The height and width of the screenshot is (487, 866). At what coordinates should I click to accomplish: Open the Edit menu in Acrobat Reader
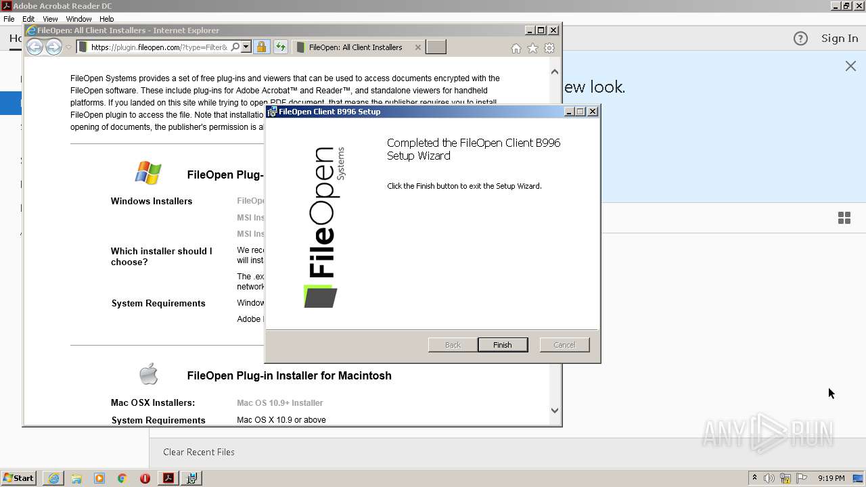28,19
